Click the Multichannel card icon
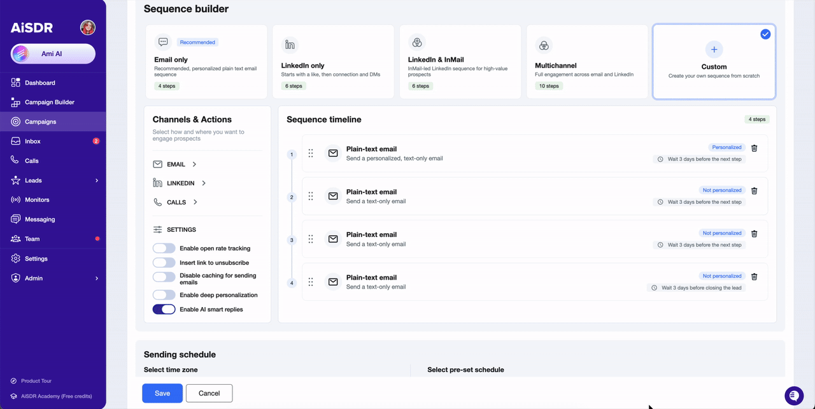The height and width of the screenshot is (409, 815). coord(544,45)
